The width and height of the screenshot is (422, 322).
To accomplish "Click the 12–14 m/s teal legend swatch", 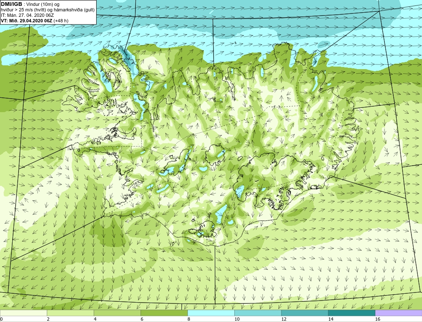I will pos(305,313).
